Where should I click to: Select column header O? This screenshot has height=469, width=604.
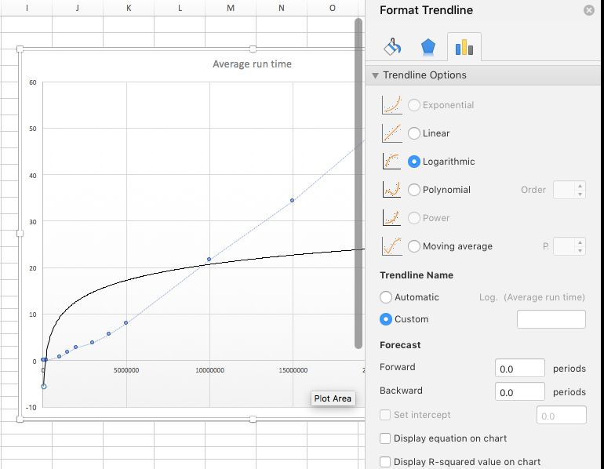point(333,8)
